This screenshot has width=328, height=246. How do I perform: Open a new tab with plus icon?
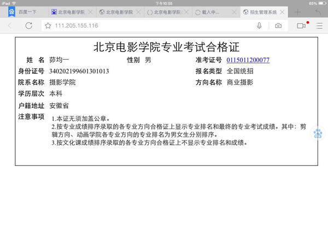click(298, 12)
